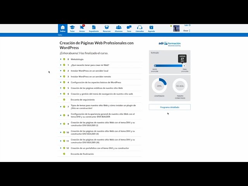This screenshot has width=248, height=186.
Task: Click the Salir logout link
Action: 188,25
